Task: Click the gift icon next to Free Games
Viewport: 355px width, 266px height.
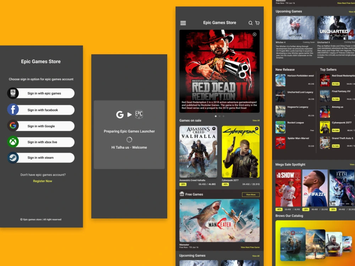Action: (x=182, y=194)
